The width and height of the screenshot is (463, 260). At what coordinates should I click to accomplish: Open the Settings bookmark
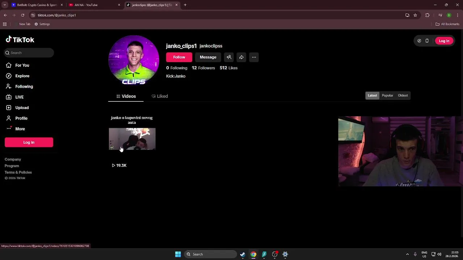[x=42, y=24]
